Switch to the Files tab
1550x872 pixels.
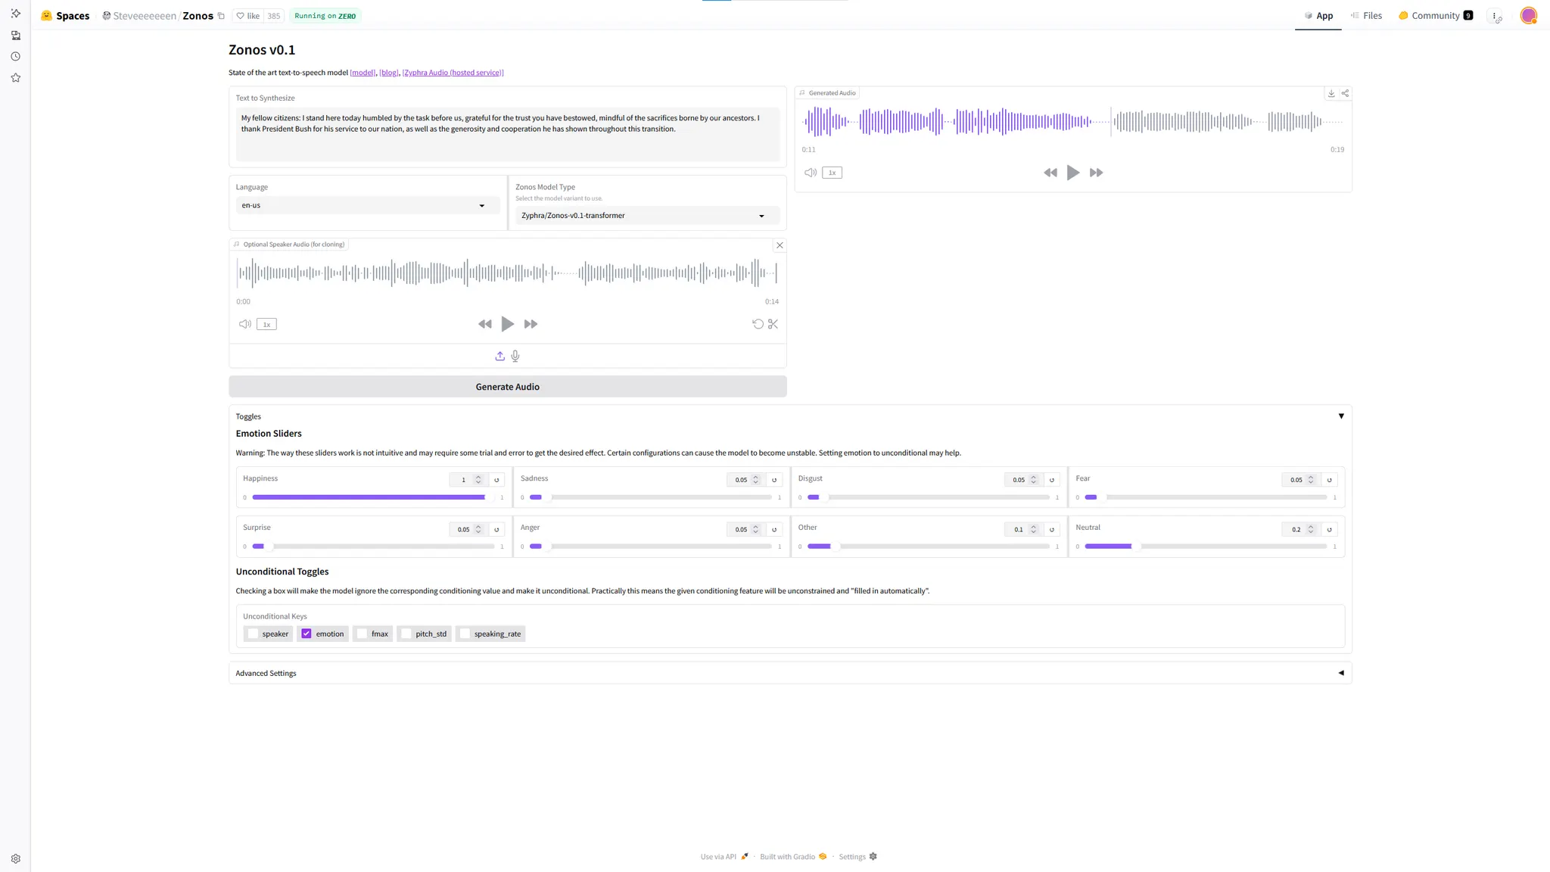[x=1367, y=15]
